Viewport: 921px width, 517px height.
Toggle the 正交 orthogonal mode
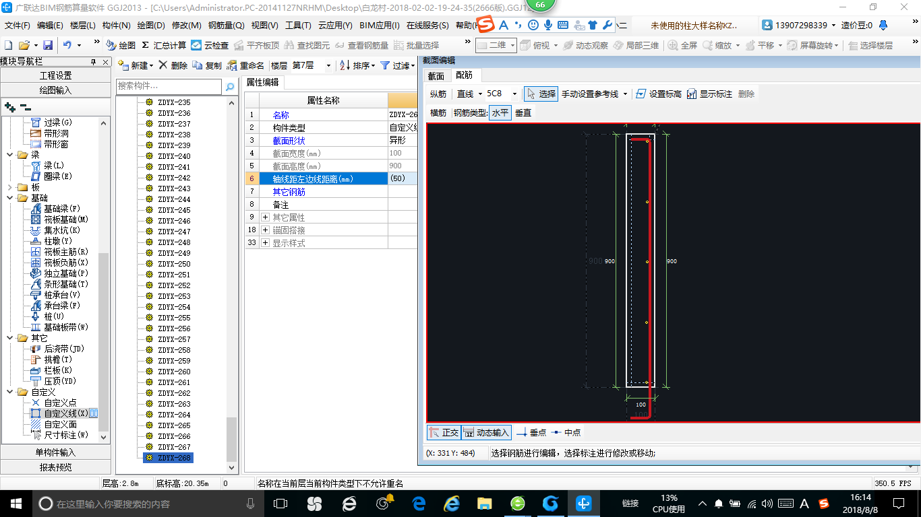pyautogui.click(x=444, y=432)
